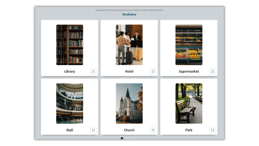Image resolution: width=259 pixels, height=146 pixels.
Task: Open the mall interior photo
Action: click(x=70, y=103)
